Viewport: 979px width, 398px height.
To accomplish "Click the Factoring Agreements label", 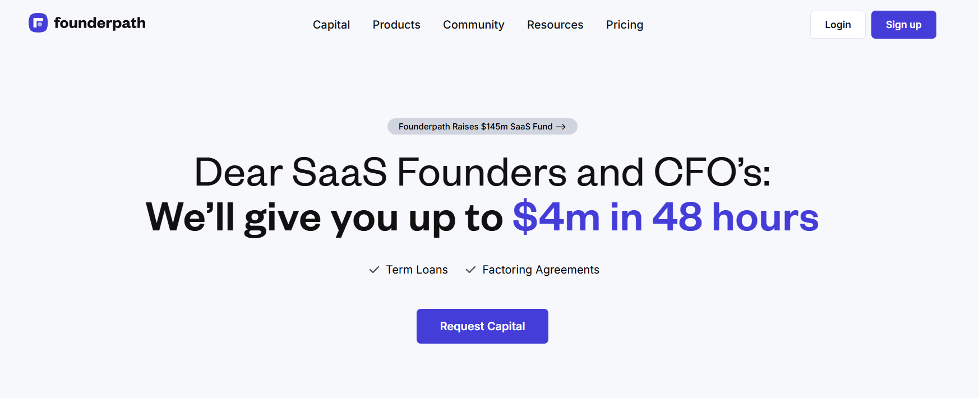I will pyautogui.click(x=541, y=270).
